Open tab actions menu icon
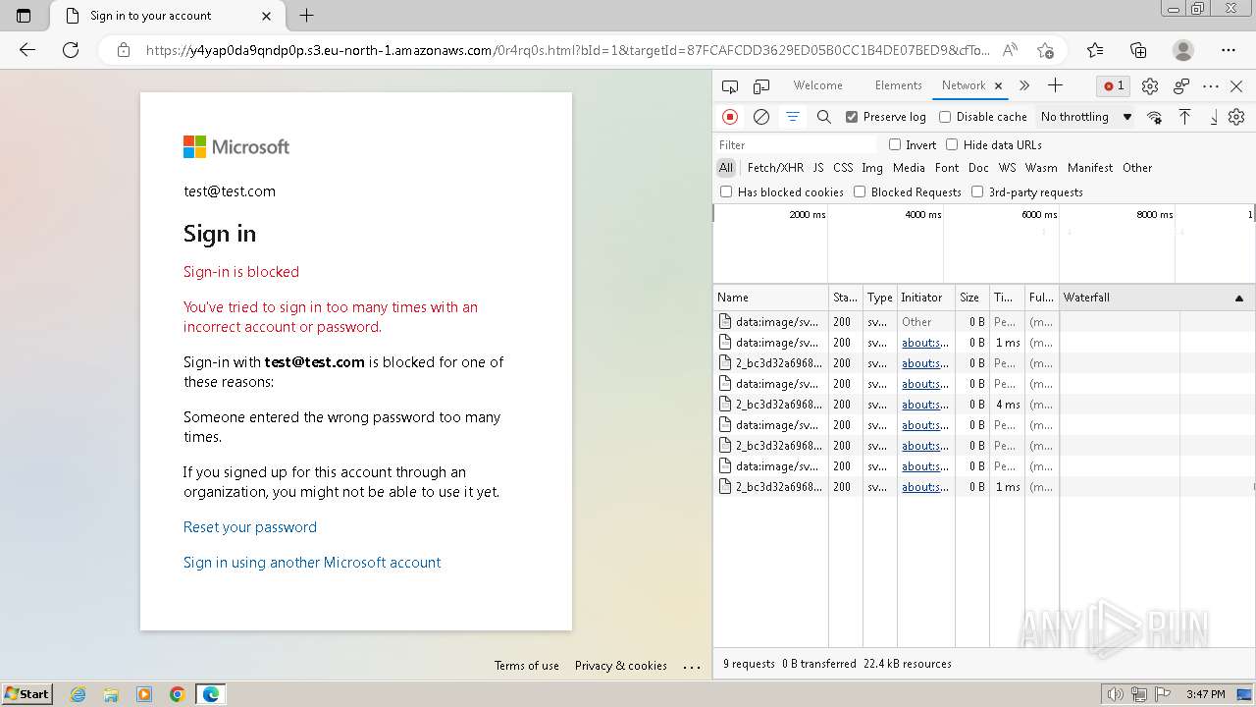This screenshot has height=707, width=1256. (24, 16)
